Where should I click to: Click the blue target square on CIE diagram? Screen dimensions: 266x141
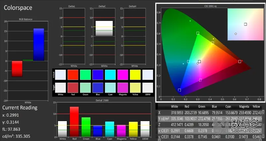pyautogui.click(x=179, y=90)
